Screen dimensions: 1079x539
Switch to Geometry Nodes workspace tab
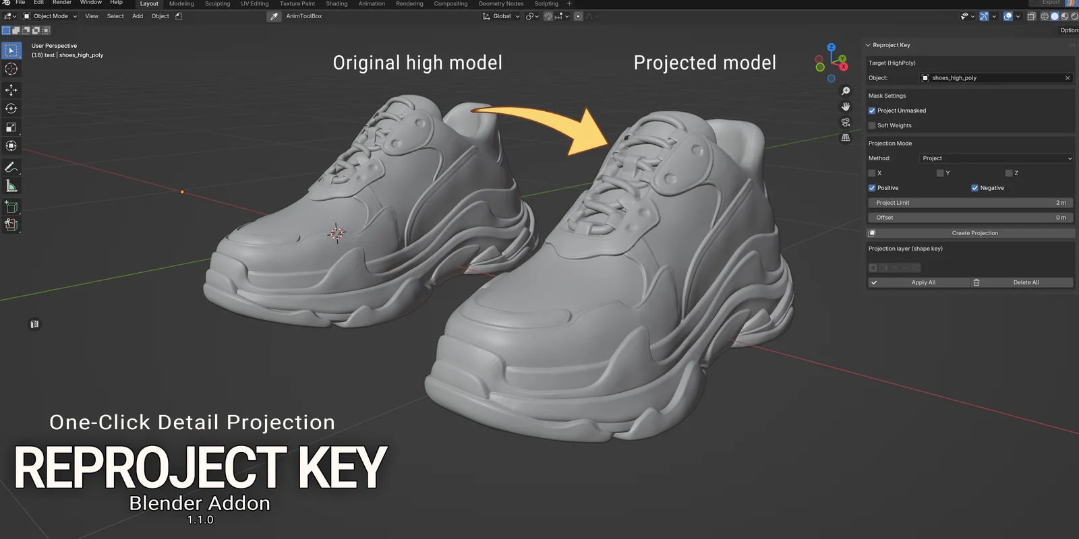(501, 3)
